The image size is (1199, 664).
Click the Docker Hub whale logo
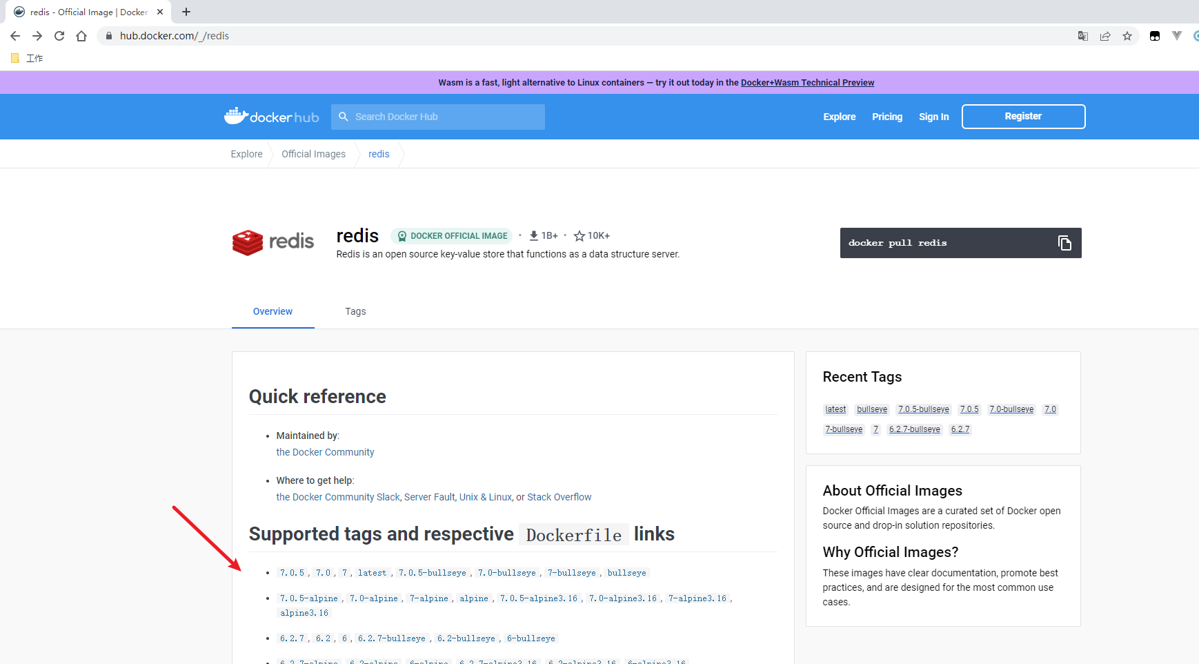click(237, 115)
